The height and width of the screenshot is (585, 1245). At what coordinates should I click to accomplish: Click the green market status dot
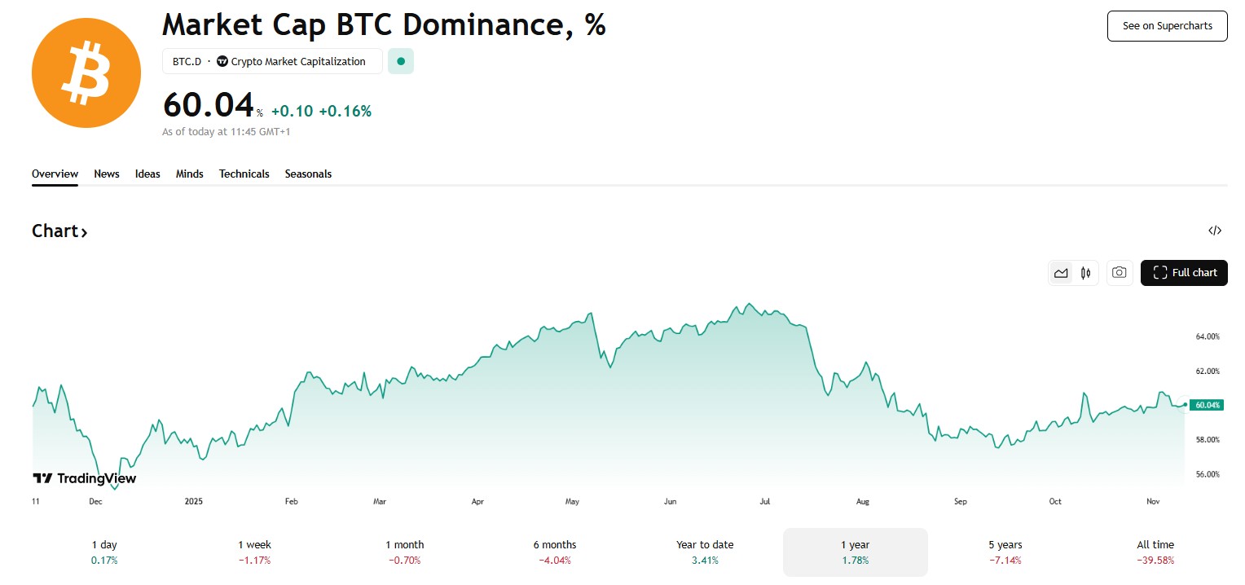coord(400,61)
